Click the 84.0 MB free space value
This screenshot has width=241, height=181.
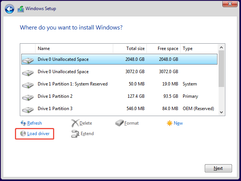[x=170, y=108]
